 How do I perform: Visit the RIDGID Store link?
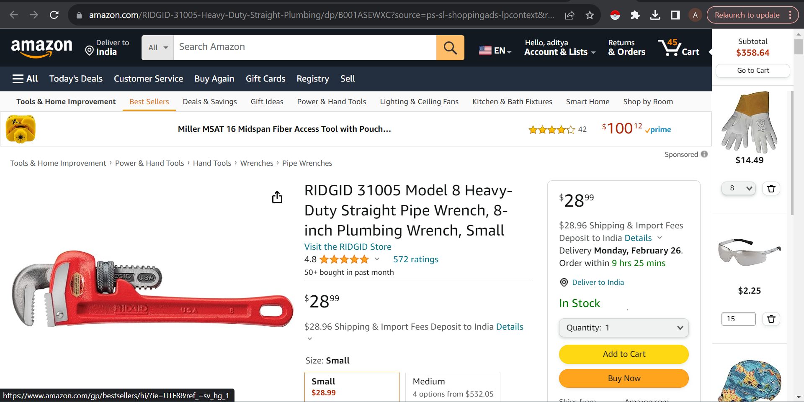coord(348,246)
